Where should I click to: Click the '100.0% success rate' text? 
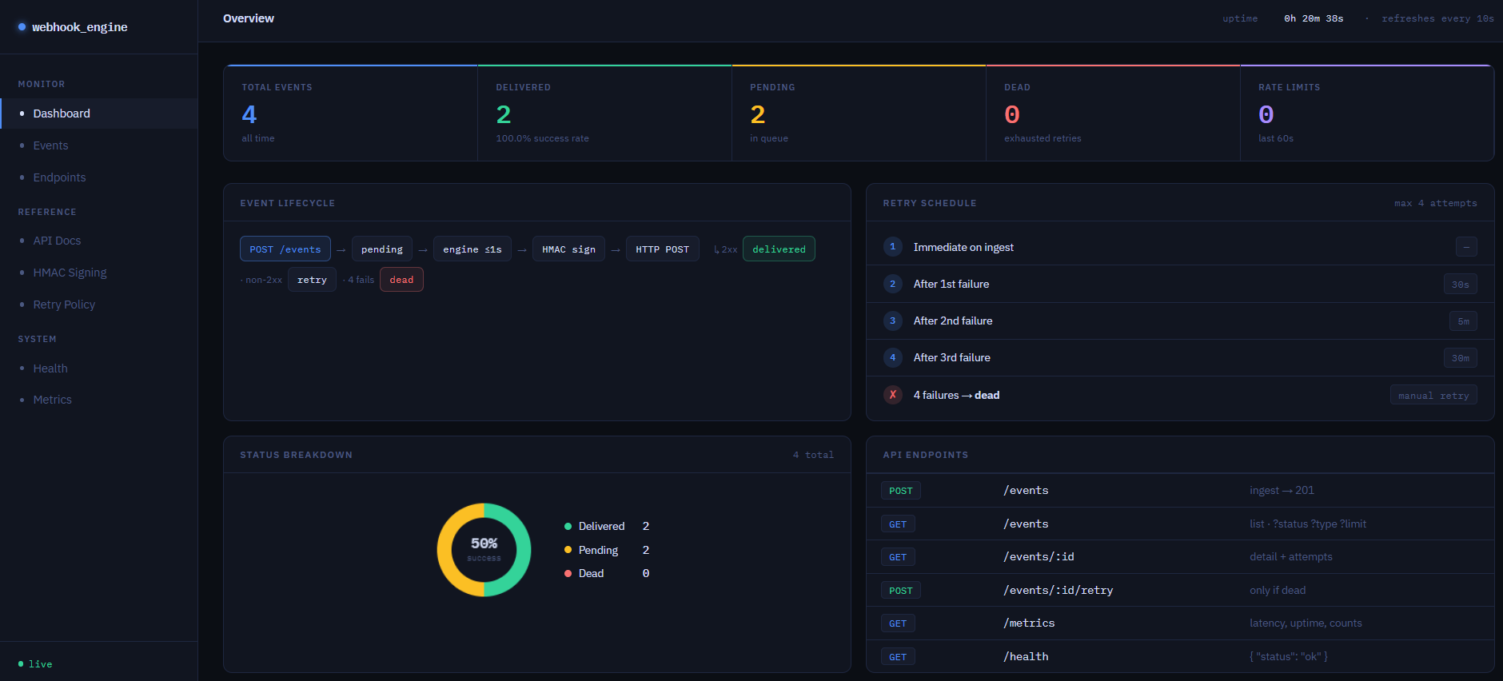[542, 138]
